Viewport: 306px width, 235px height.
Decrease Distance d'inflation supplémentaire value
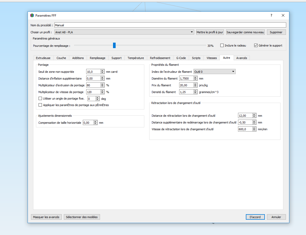coord(102,80)
